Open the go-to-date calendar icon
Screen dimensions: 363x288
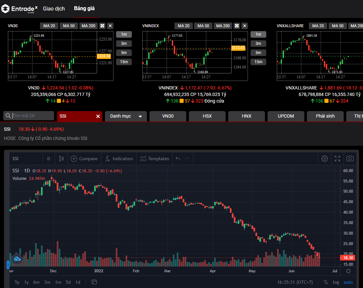[94, 282]
